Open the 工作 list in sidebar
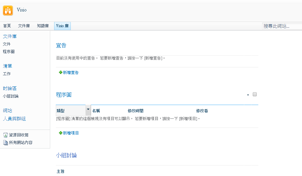Viewport: 302px width, 176px height. pos(7,74)
